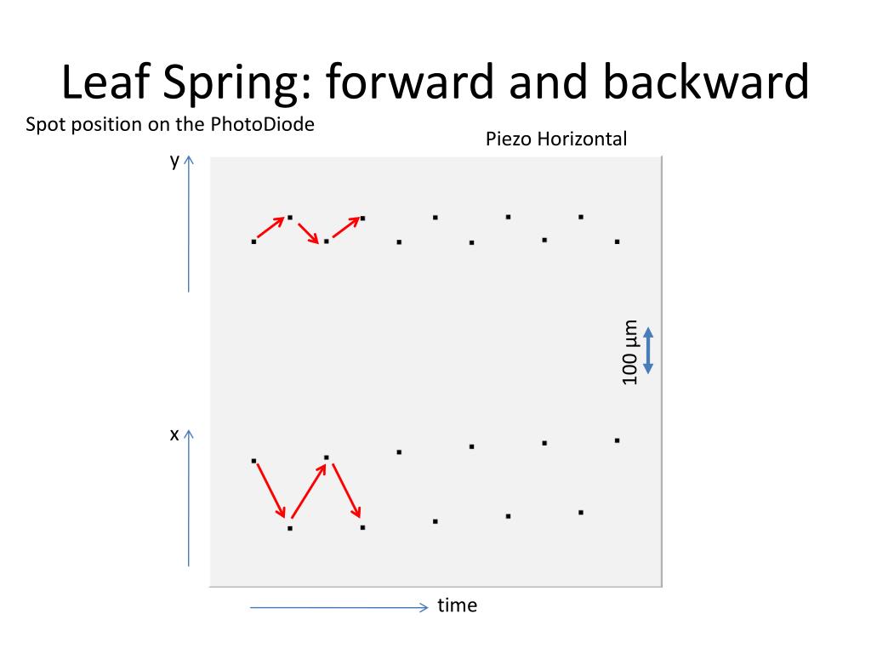Viewport: 871px width, 653px height.
Task: Select the blue y-axis arrow
Action: click(189, 224)
